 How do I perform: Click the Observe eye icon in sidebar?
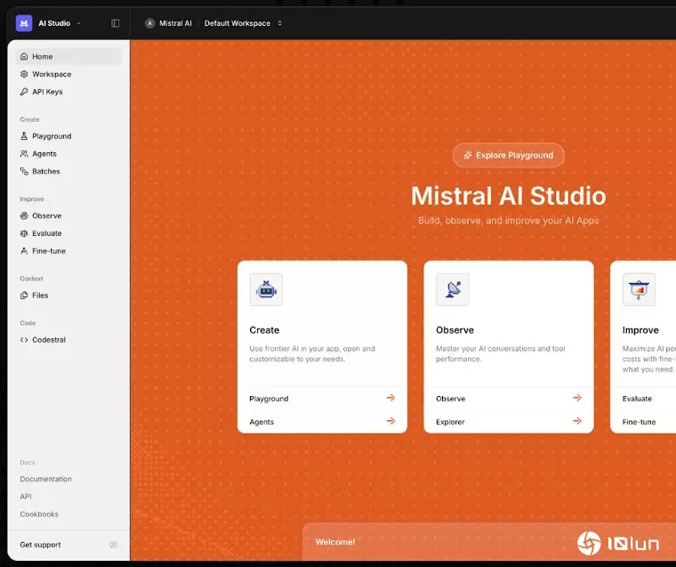tap(25, 215)
